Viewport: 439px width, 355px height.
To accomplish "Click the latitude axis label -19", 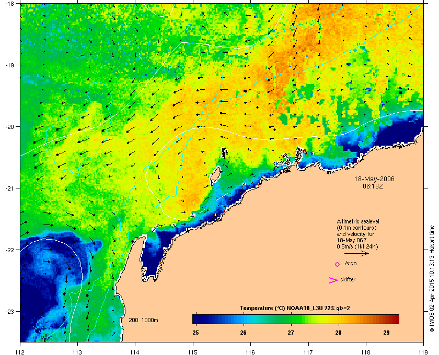I will [9, 65].
